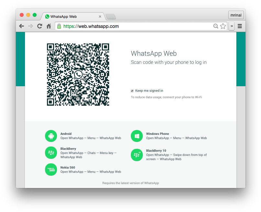Open the mrinal profile button
Image resolution: width=261 pixels, height=212 pixels.
point(236,15)
